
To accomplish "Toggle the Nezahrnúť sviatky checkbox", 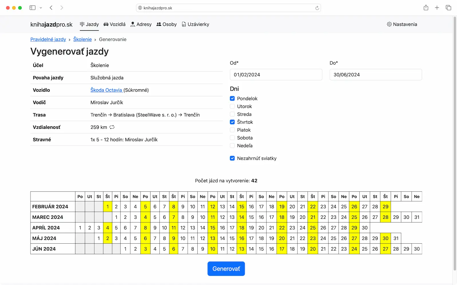I will pos(232,158).
